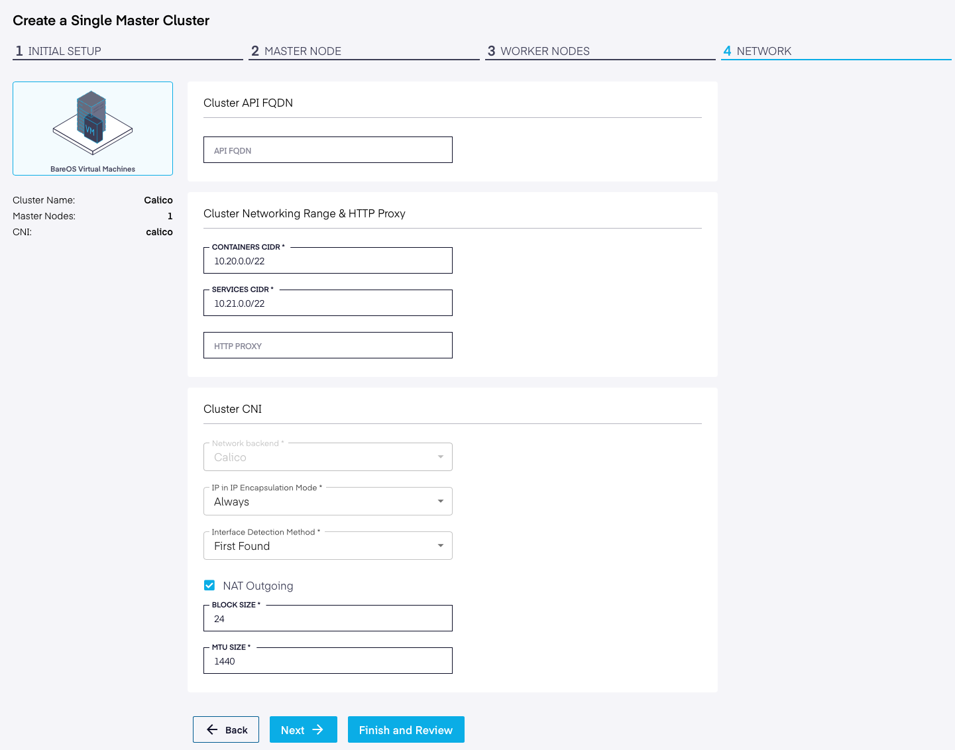The height and width of the screenshot is (750, 955).
Task: Toggle the NAT Outgoing checkbox
Action: [209, 585]
